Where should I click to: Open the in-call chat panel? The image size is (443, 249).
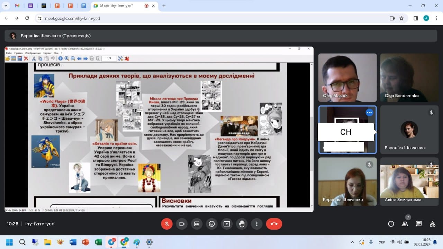click(419, 224)
